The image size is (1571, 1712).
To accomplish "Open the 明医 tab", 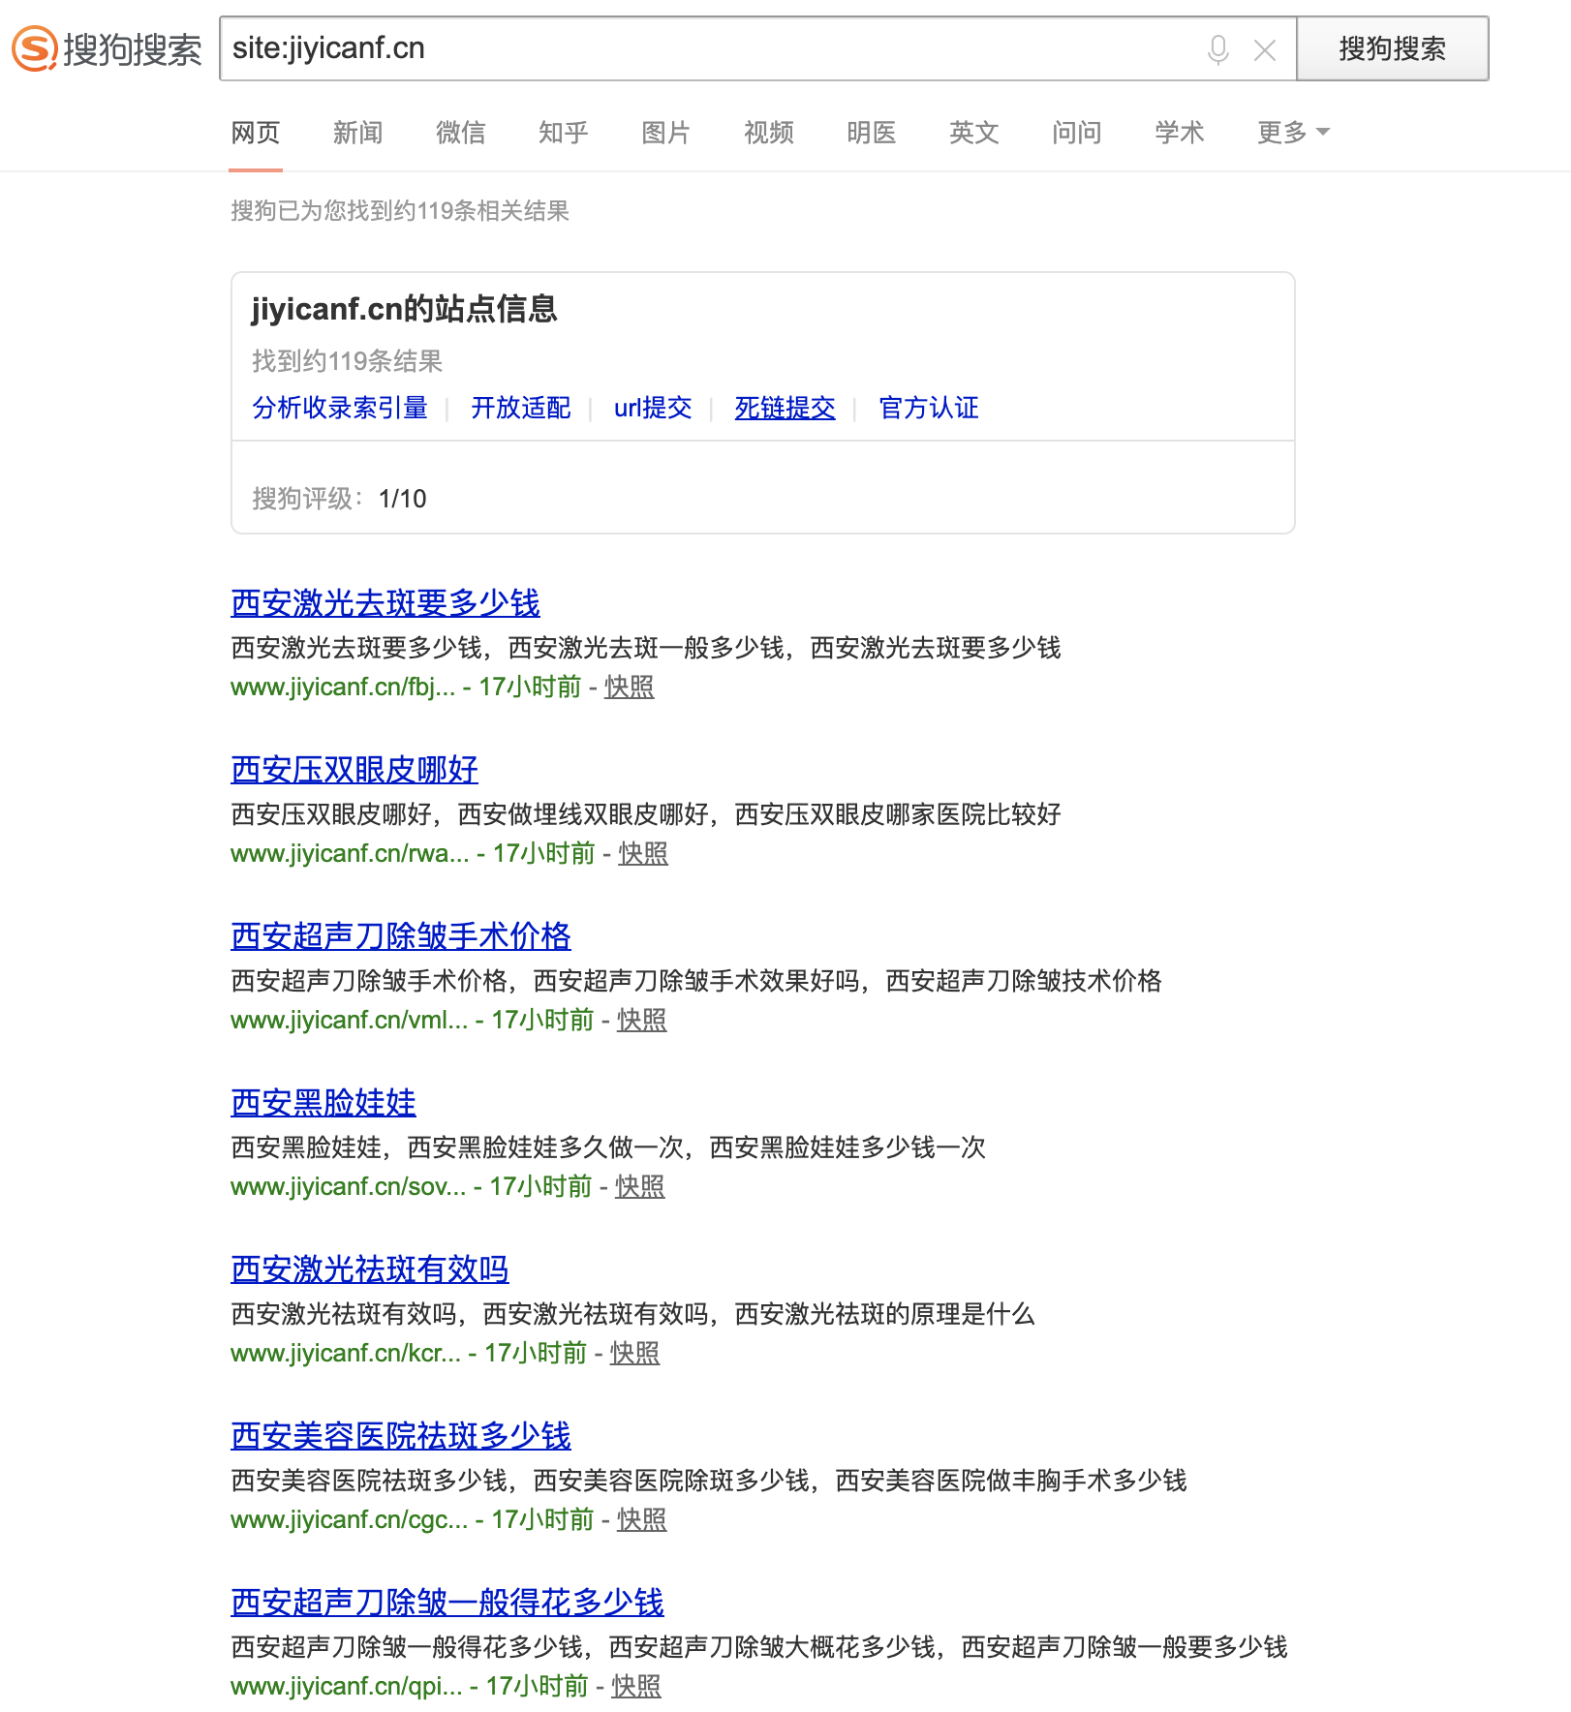I will [872, 133].
